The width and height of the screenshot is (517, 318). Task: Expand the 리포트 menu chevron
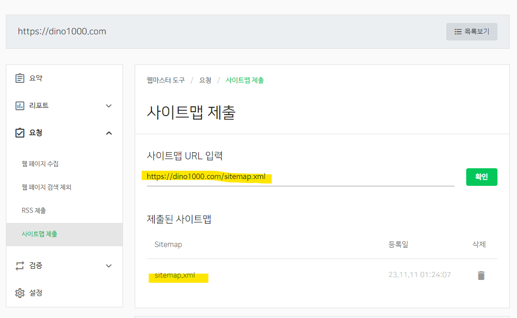tap(109, 106)
